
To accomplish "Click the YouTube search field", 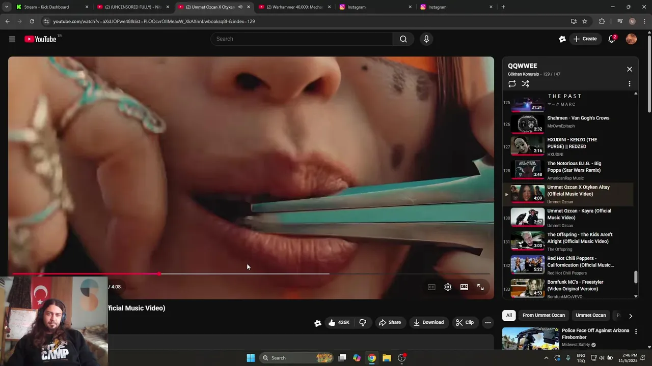I will (302, 39).
